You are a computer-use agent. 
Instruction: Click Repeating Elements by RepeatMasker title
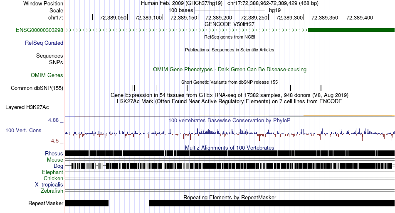pyautogui.click(x=230, y=197)
